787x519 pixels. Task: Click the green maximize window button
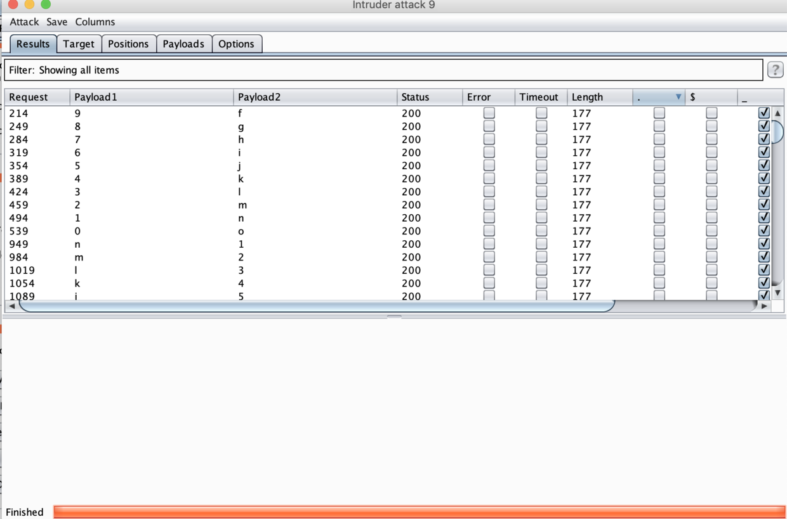(x=46, y=4)
